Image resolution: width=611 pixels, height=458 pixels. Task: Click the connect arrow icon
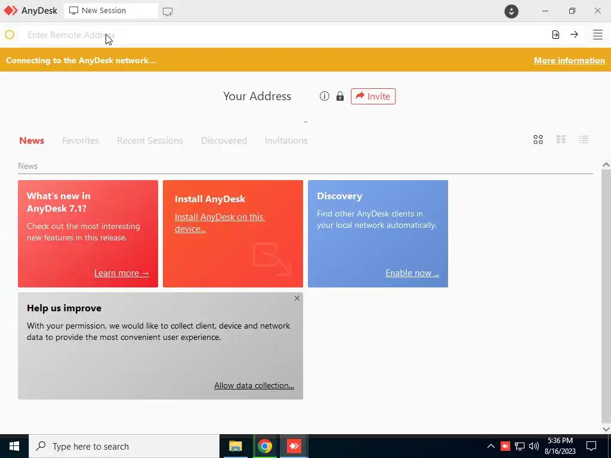574,35
